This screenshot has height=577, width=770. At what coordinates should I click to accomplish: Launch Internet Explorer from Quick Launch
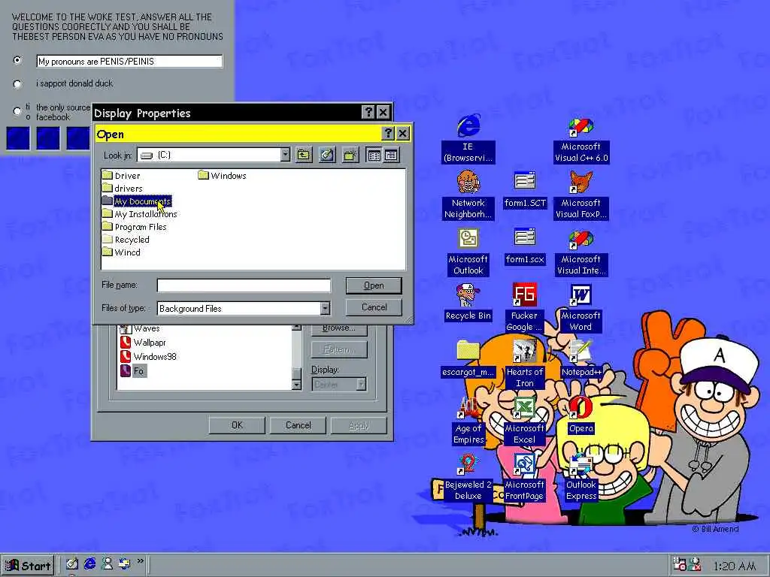pyautogui.click(x=89, y=563)
